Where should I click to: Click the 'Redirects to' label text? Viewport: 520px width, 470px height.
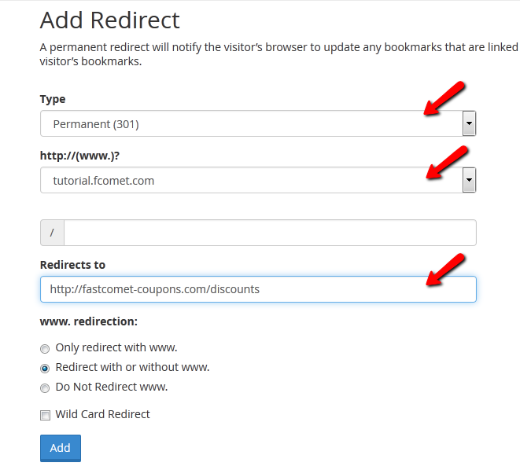(x=72, y=265)
